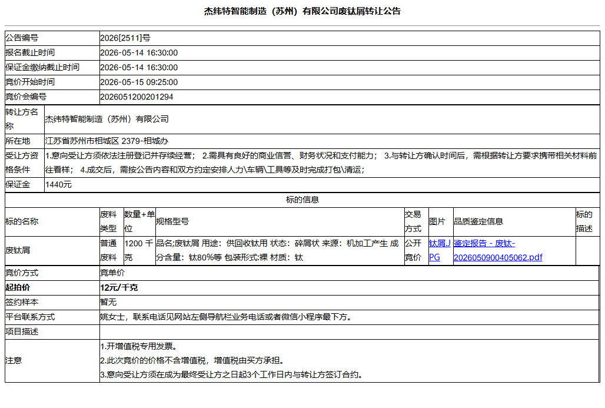The image size is (605, 408).
Task: Click the bold 起拍价 label
Action: tap(18, 287)
